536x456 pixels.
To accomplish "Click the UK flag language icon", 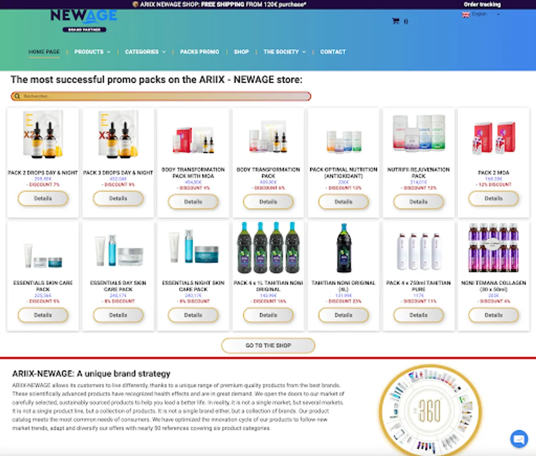I will tap(466, 15).
